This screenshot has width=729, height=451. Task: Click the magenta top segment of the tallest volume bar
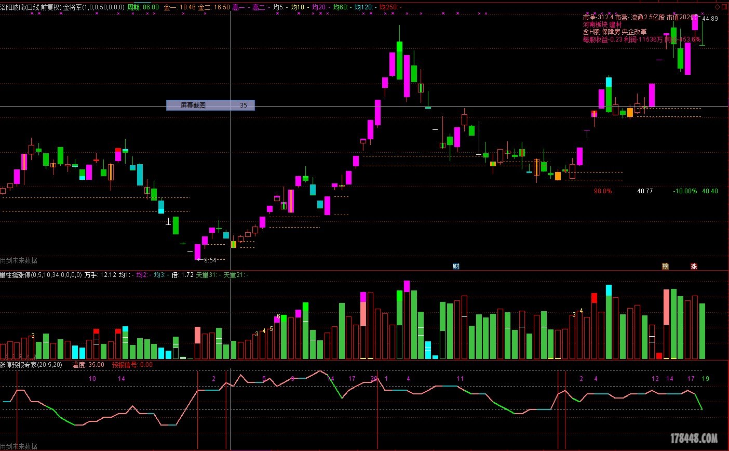click(x=407, y=286)
